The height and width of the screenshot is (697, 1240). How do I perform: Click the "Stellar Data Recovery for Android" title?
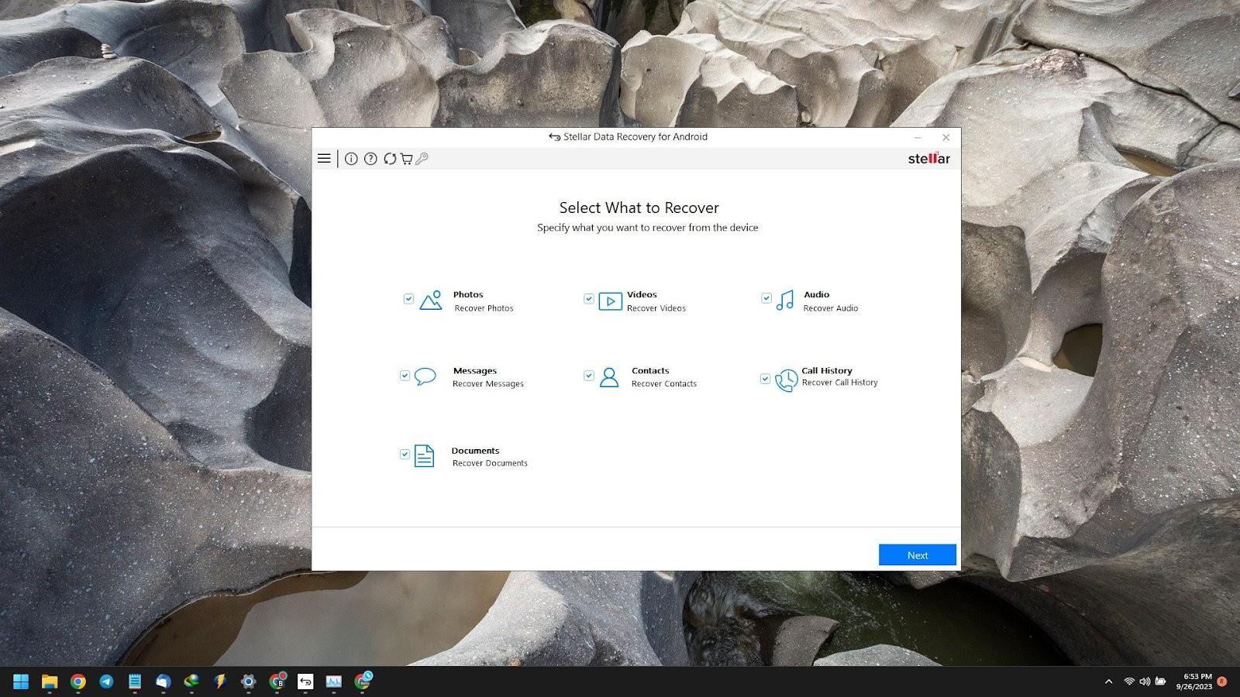coord(635,137)
